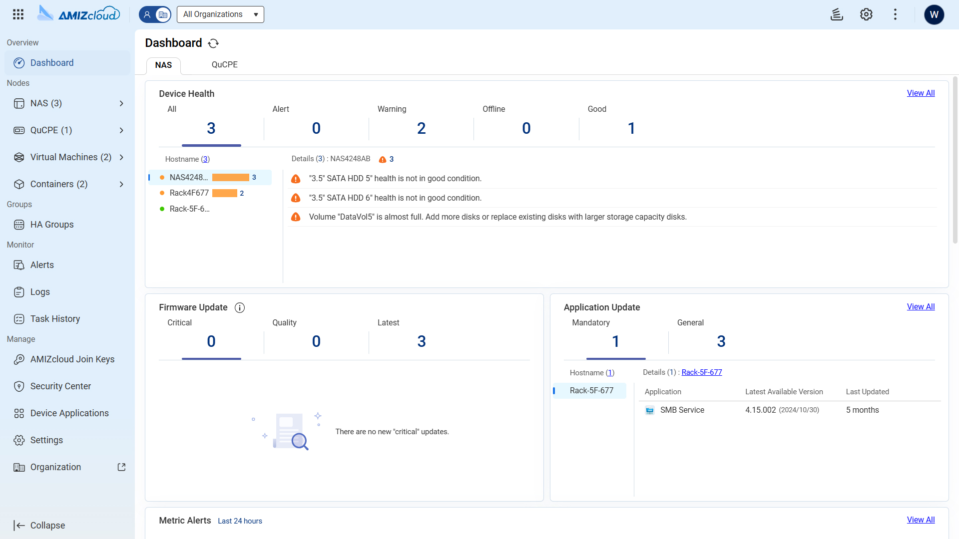The image size is (959, 539).
Task: Open the All Organizations dropdown
Action: [x=220, y=14]
